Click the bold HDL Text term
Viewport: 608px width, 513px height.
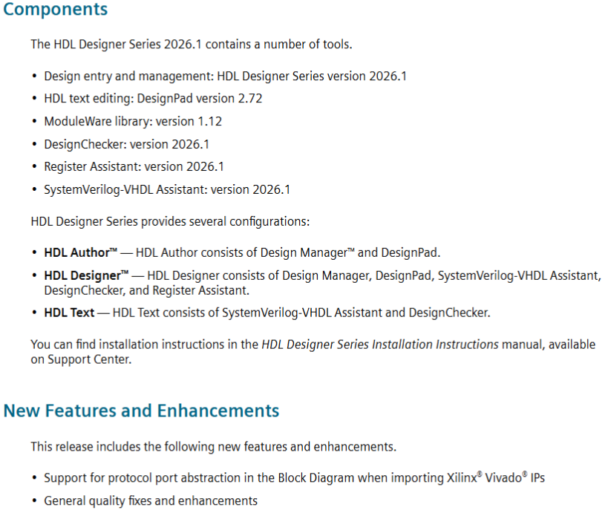[69, 313]
